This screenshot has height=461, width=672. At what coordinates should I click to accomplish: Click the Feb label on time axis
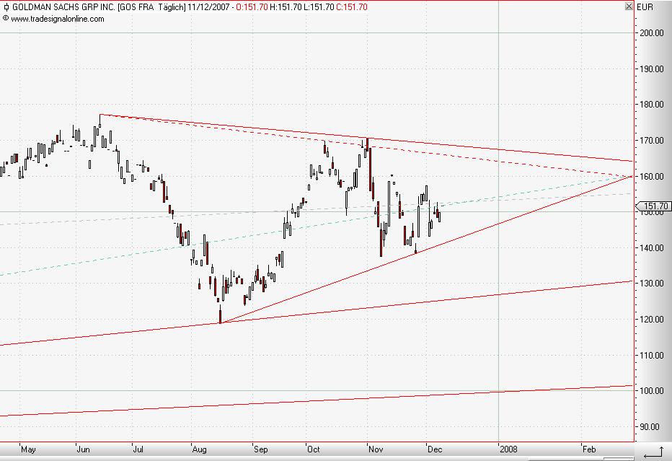point(589,449)
